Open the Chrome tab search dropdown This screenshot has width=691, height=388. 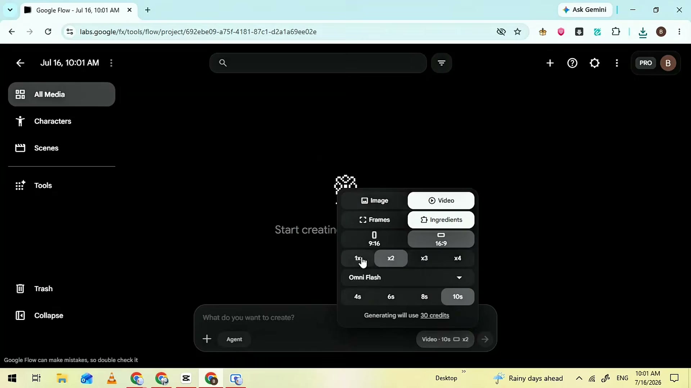point(10,10)
